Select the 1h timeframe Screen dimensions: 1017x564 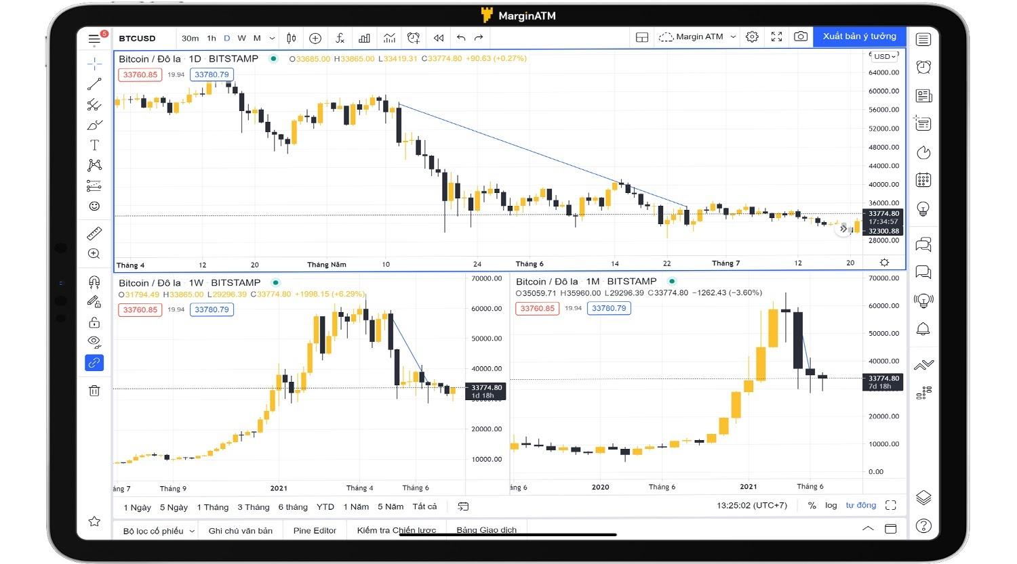click(212, 39)
